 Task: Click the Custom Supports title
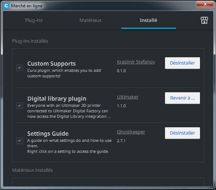coord(51,64)
